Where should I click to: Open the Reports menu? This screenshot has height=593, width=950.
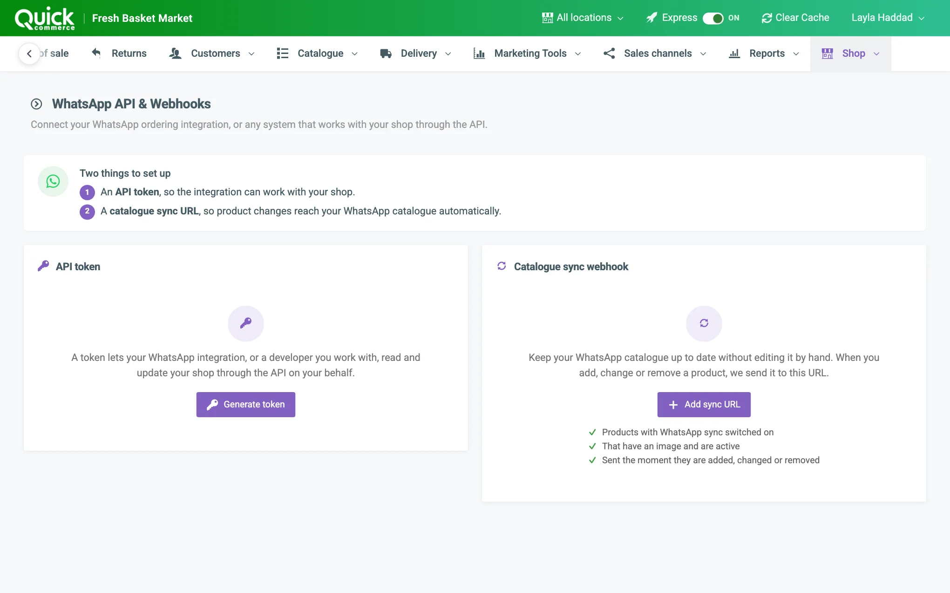coord(764,53)
